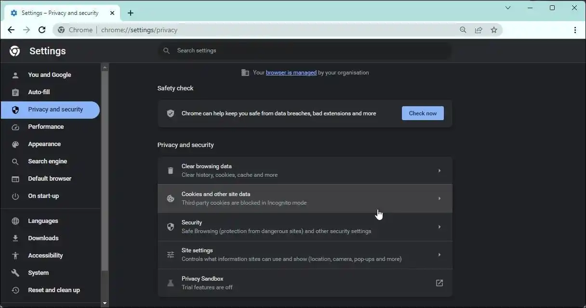
Task: Click the sliders icon beside Site settings
Action: 171,255
